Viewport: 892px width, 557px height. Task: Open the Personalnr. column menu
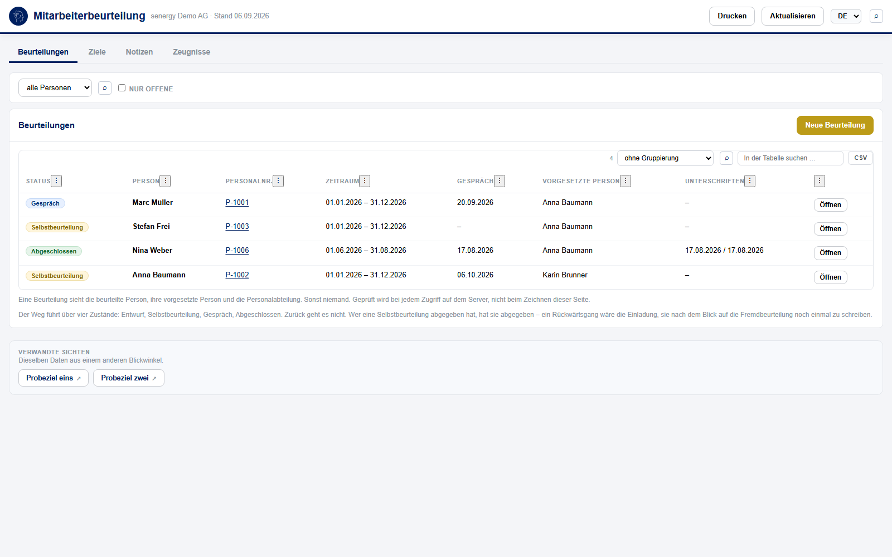pyautogui.click(x=278, y=181)
